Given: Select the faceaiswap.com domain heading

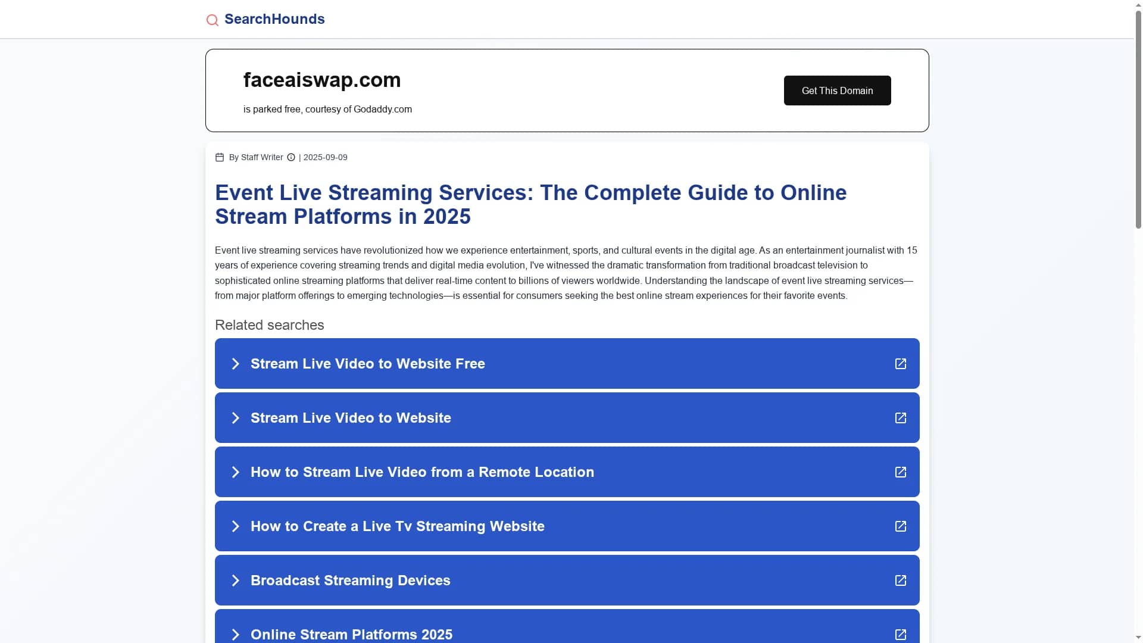Looking at the screenshot, I should coord(322,80).
